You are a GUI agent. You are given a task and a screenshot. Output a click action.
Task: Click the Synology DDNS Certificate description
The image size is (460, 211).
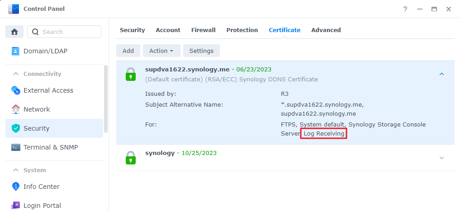point(279,80)
